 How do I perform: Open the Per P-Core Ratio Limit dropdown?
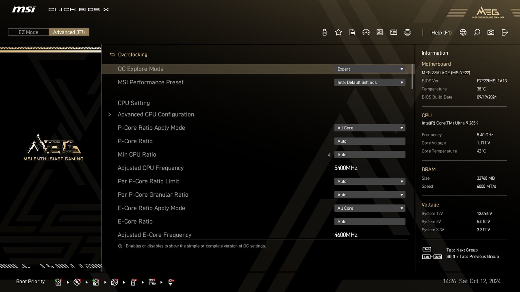[369, 181]
